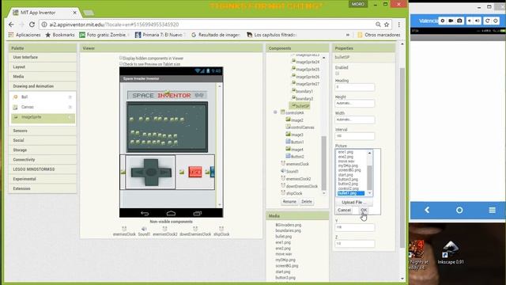This screenshot has width=506, height=285.
Task: Select Button1 in the Components tree
Action: pyautogui.click(x=295, y=142)
